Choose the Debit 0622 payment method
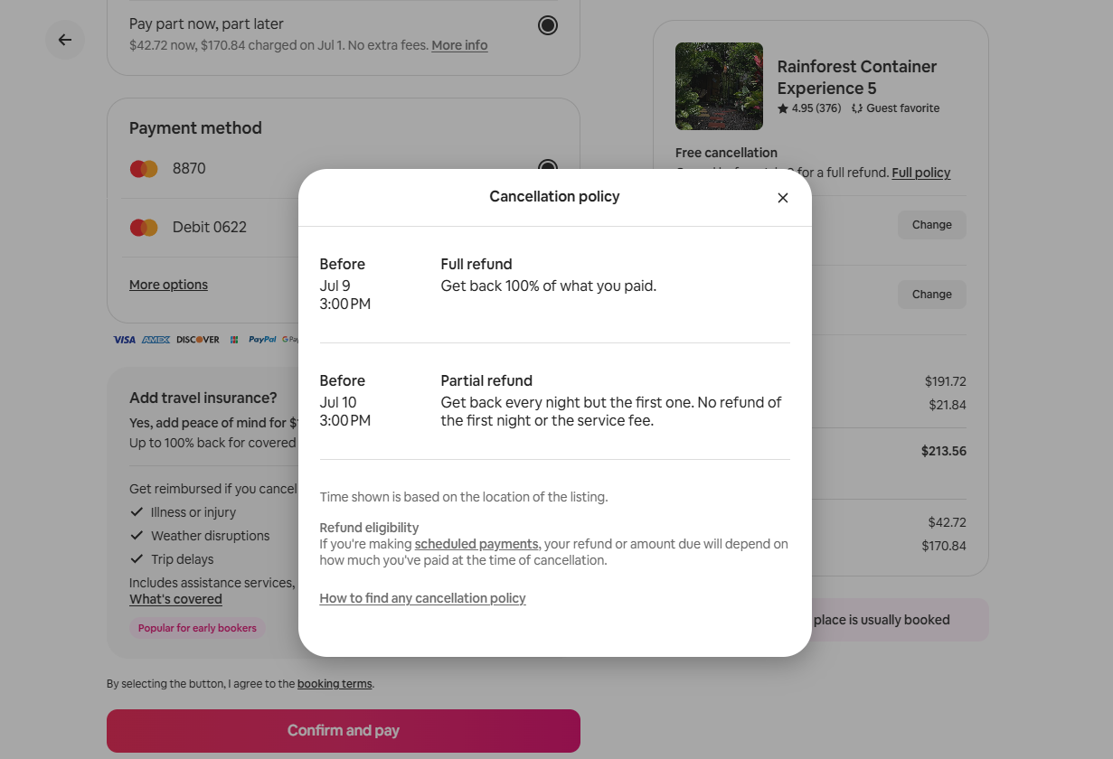The width and height of the screenshot is (1113, 759). 212,228
